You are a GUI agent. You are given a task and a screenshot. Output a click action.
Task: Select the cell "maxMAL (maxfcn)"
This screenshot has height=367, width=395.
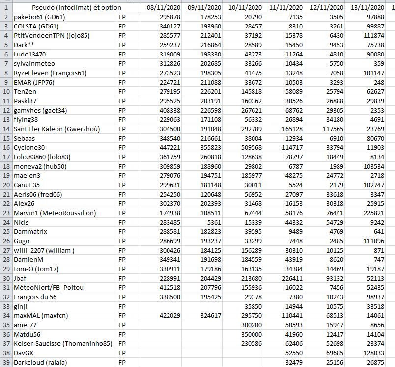65,315
